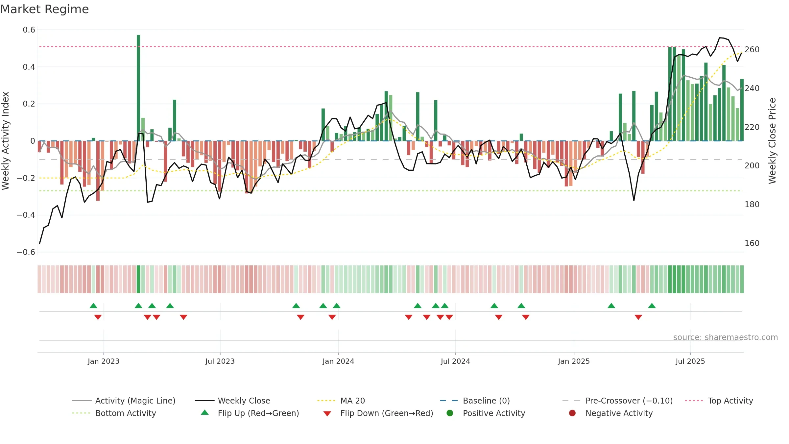Click the source: sharemaestro.com text
Screen dimensions: 789x444
[726, 337]
